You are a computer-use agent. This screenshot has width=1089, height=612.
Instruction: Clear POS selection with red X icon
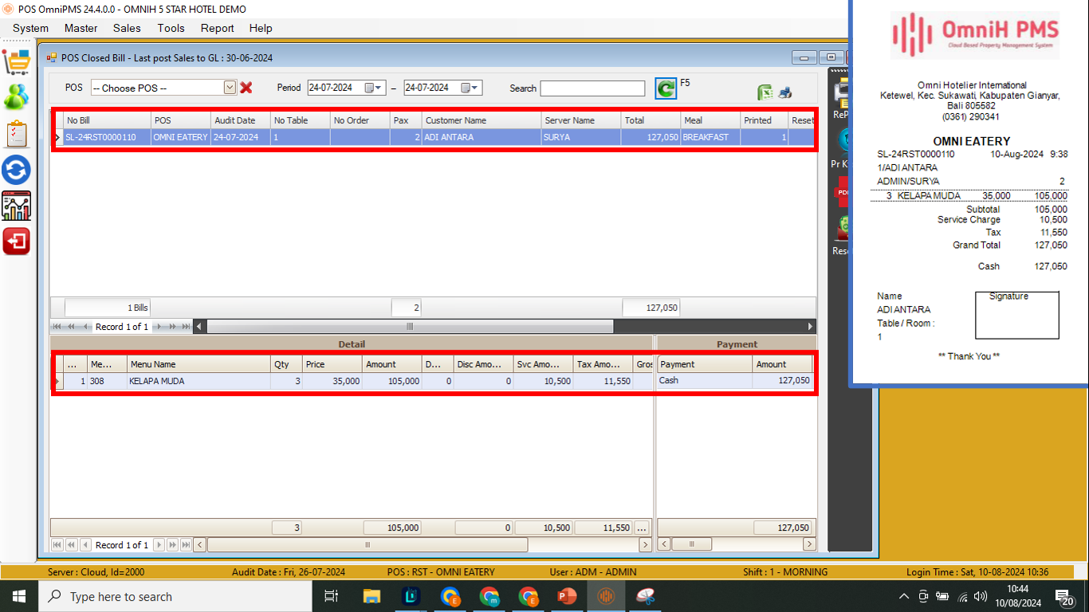(x=246, y=88)
